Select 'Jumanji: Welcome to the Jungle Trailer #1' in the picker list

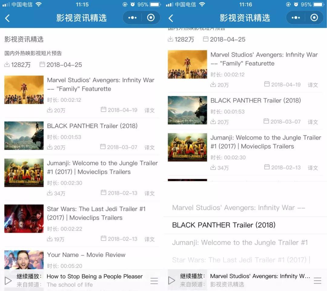[240, 242]
